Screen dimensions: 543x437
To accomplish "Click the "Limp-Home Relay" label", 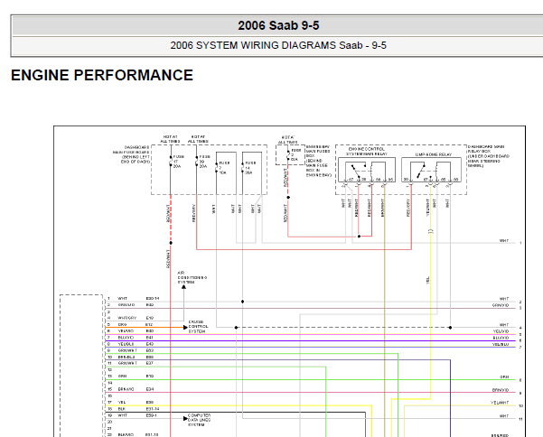I will click(433, 154).
